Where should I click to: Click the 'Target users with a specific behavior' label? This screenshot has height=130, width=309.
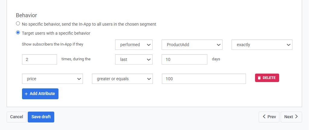point(56,33)
